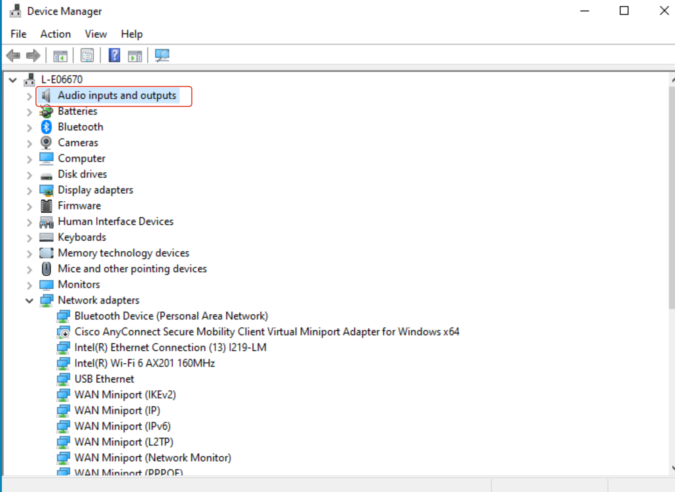The width and height of the screenshot is (675, 492).
Task: Click Show/Hide Console Tree toolbar icon
Action: pyautogui.click(x=60, y=55)
